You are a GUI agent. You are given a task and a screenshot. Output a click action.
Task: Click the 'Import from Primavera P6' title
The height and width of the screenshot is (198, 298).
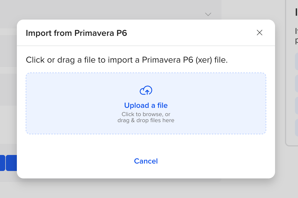pos(76,33)
